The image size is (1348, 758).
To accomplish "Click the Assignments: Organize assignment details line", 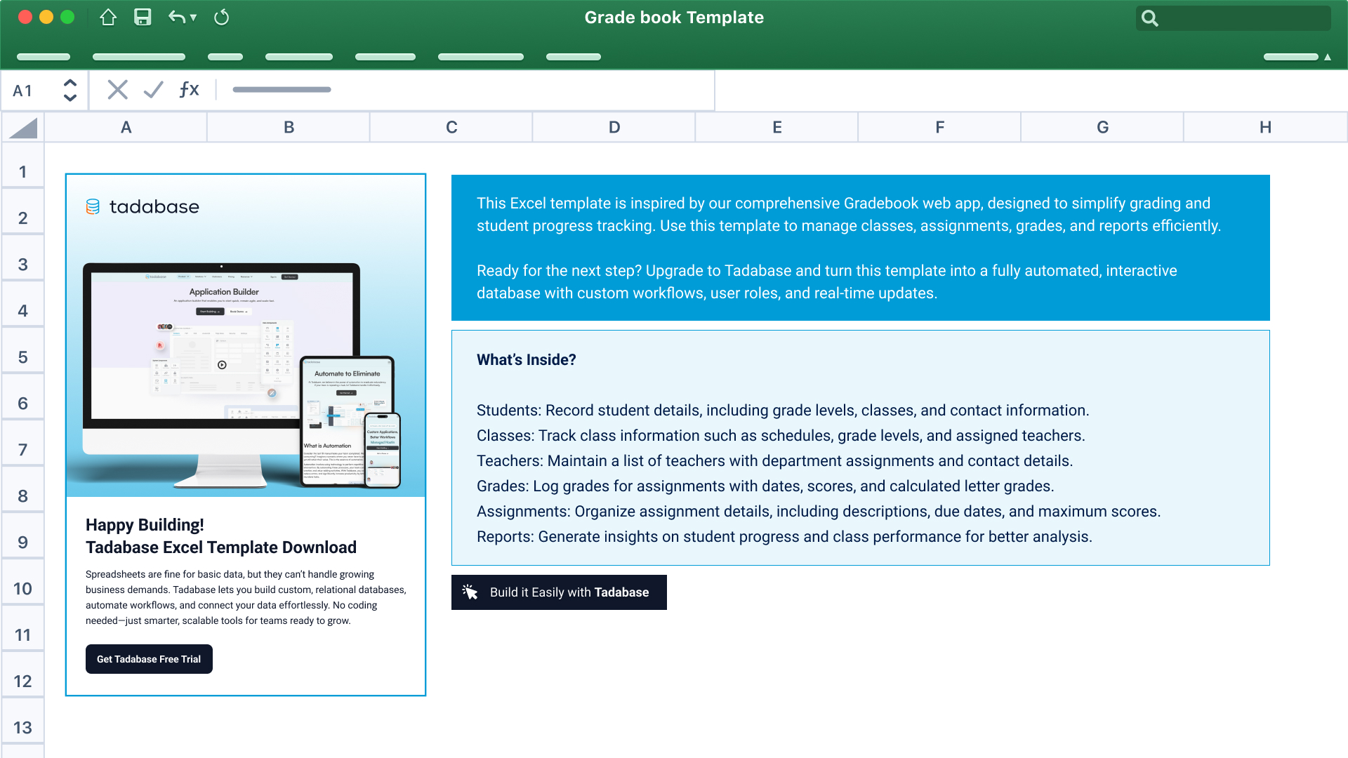I will click(819, 512).
